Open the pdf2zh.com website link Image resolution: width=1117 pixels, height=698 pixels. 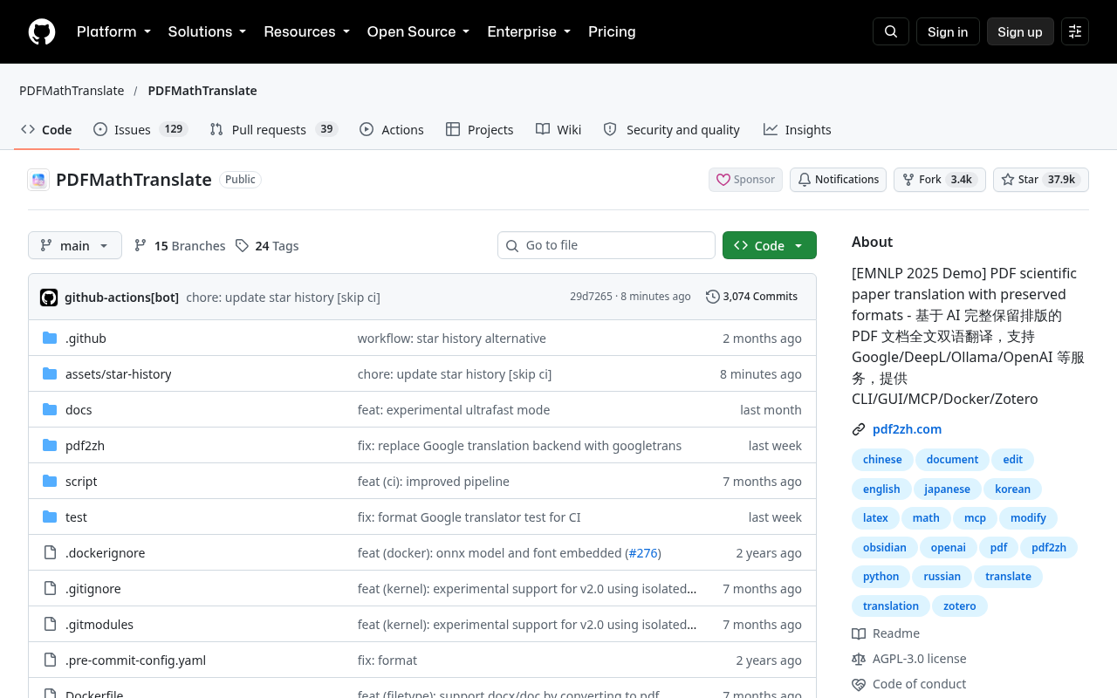coord(907,429)
